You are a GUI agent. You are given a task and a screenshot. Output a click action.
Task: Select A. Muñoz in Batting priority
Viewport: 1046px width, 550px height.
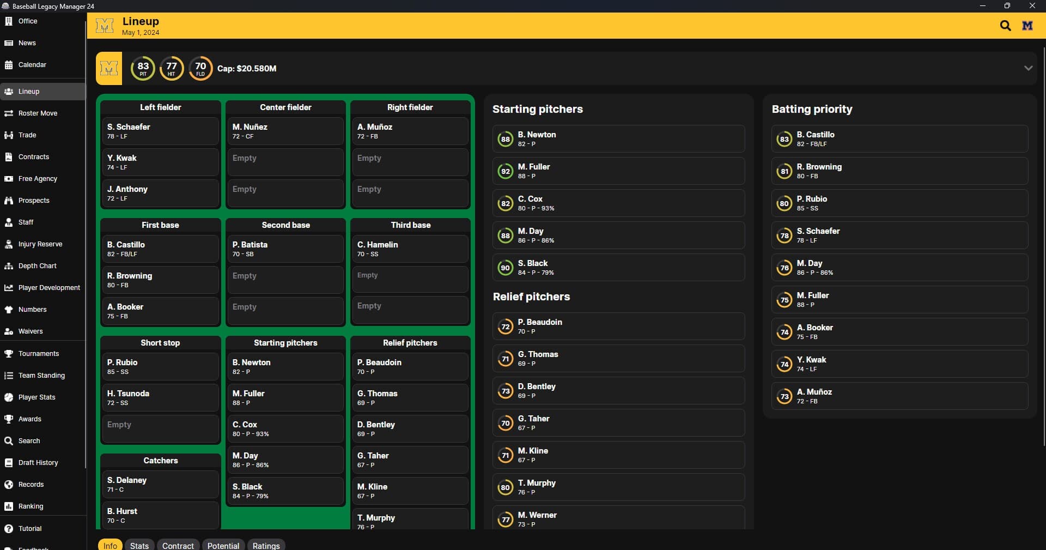click(x=899, y=396)
